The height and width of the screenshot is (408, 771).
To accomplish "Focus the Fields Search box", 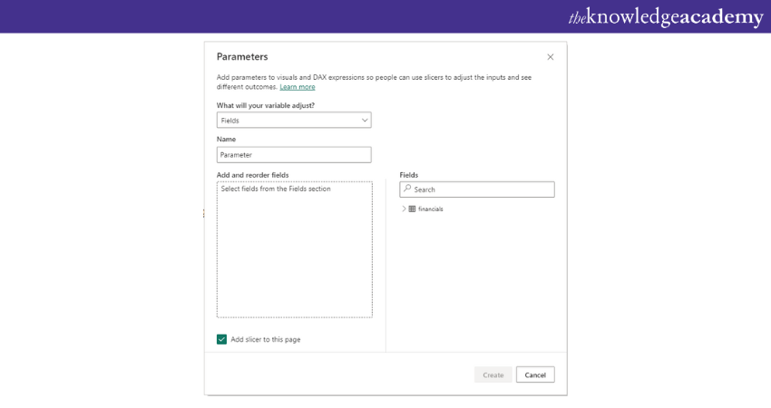I will tap(481, 189).
